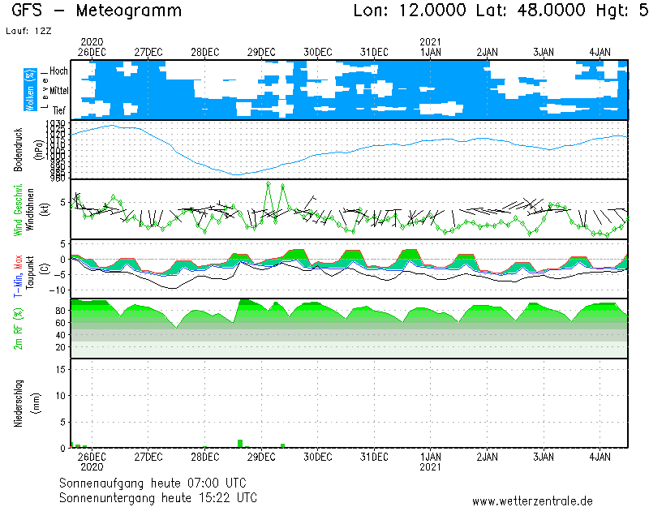Click the Sonnenaufgang heute 07:00 UTC text
The height and width of the screenshot is (507, 649).
coord(153,483)
